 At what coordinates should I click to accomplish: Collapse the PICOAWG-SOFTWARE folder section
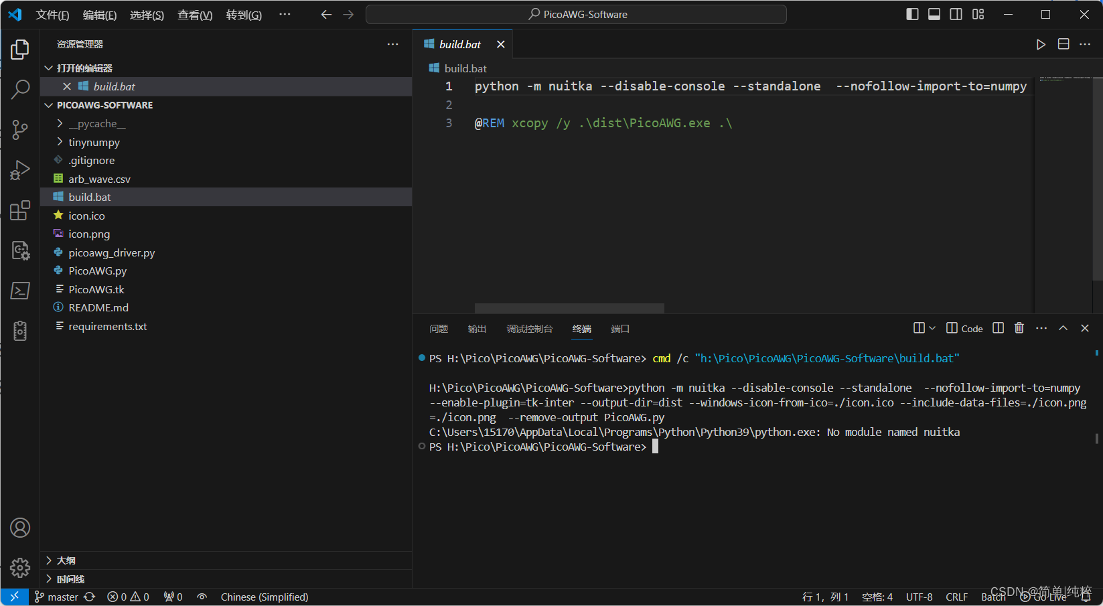[x=226, y=105]
